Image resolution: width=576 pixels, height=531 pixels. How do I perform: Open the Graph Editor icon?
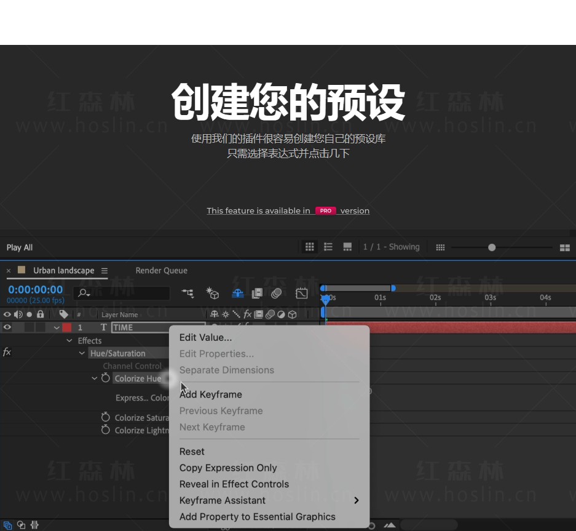[302, 293]
